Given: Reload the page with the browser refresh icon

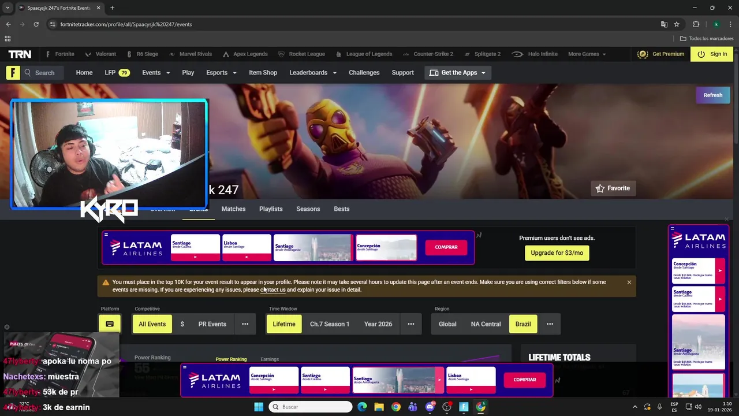Looking at the screenshot, I should pos(36,24).
